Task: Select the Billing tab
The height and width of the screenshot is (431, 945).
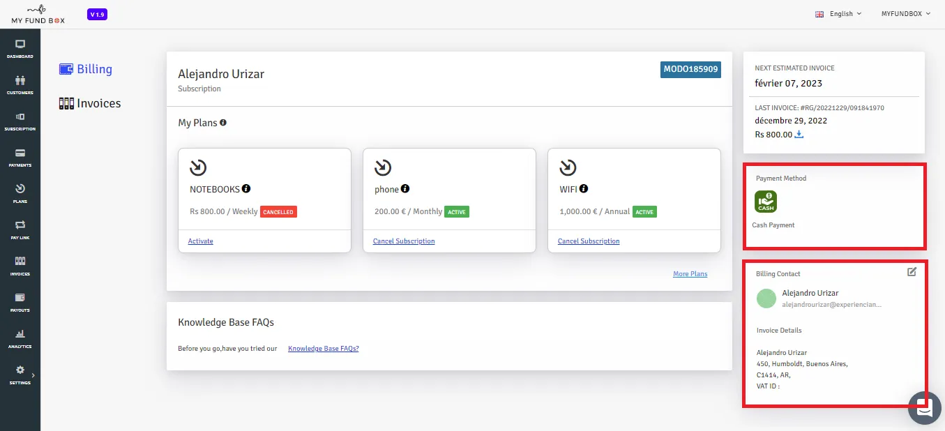Action: click(x=86, y=69)
